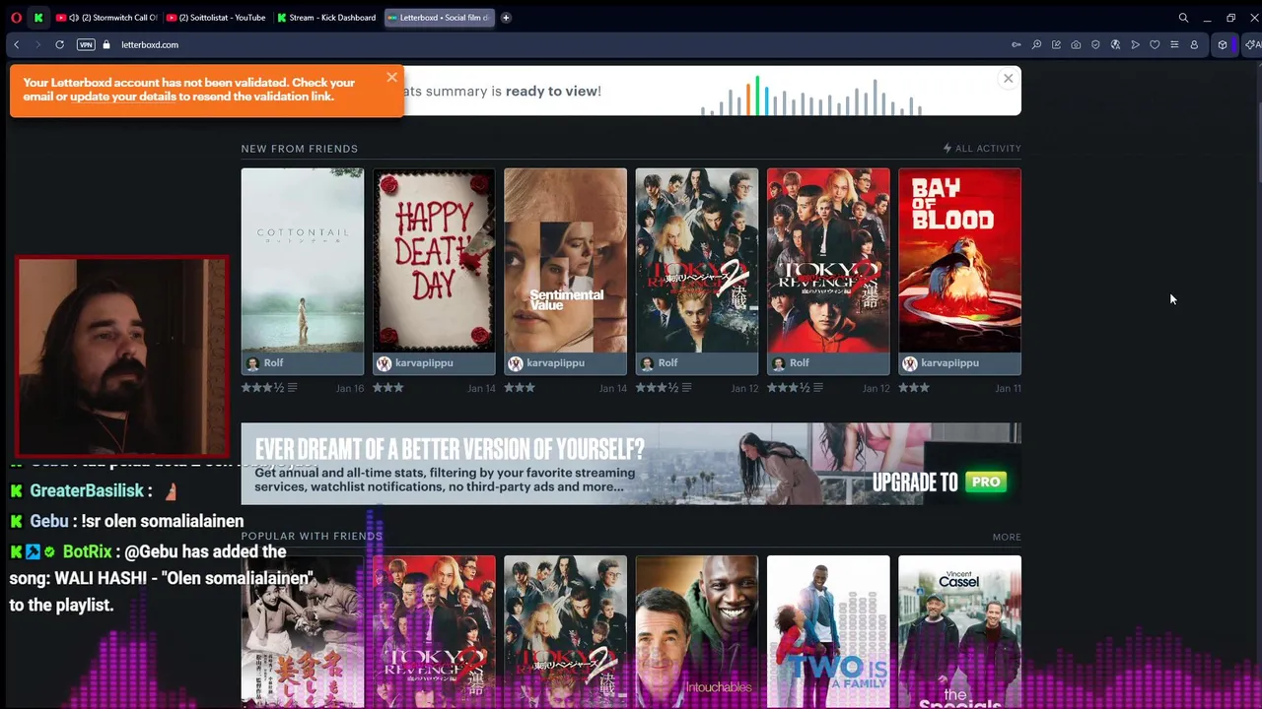Image resolution: width=1262 pixels, height=709 pixels.
Task: Open karvapiippu's profile under Bay of Blood
Action: coord(941,363)
